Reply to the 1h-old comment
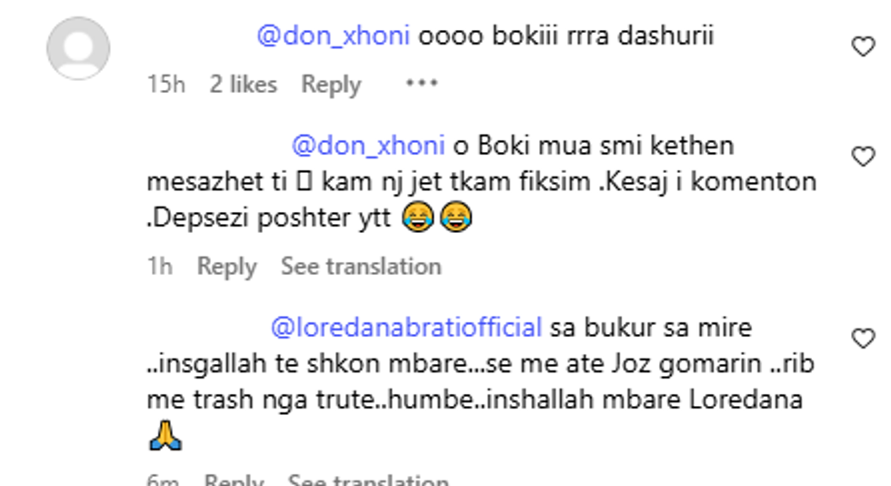891x486 pixels. point(227,267)
